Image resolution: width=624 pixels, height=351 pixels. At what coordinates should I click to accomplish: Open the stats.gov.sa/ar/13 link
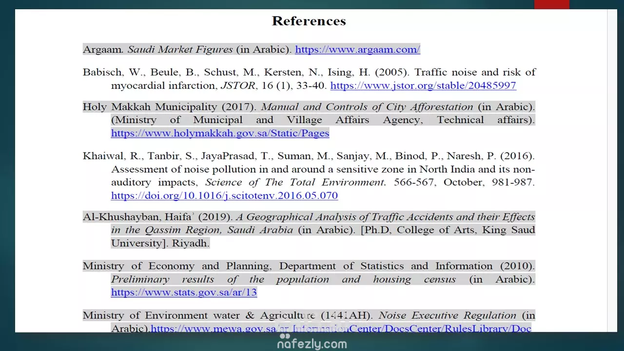pos(184,292)
